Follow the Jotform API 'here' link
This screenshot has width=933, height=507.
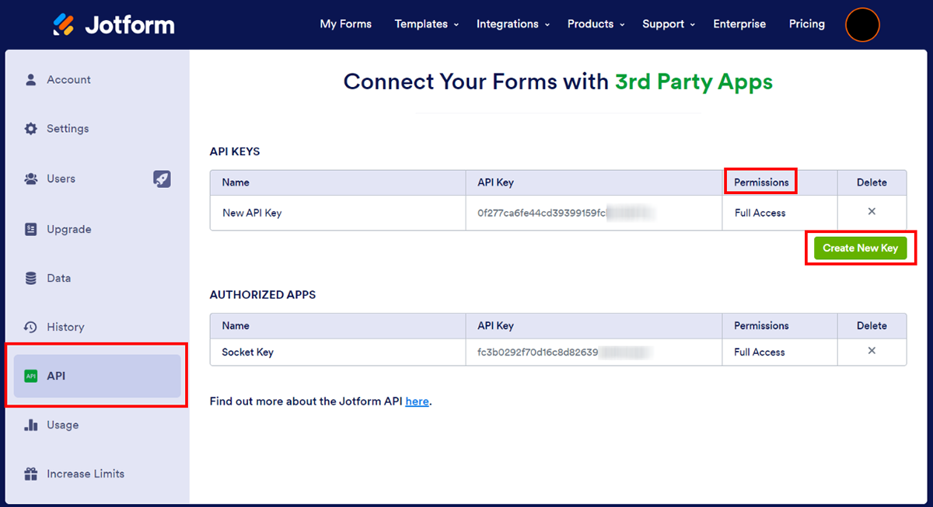point(417,401)
